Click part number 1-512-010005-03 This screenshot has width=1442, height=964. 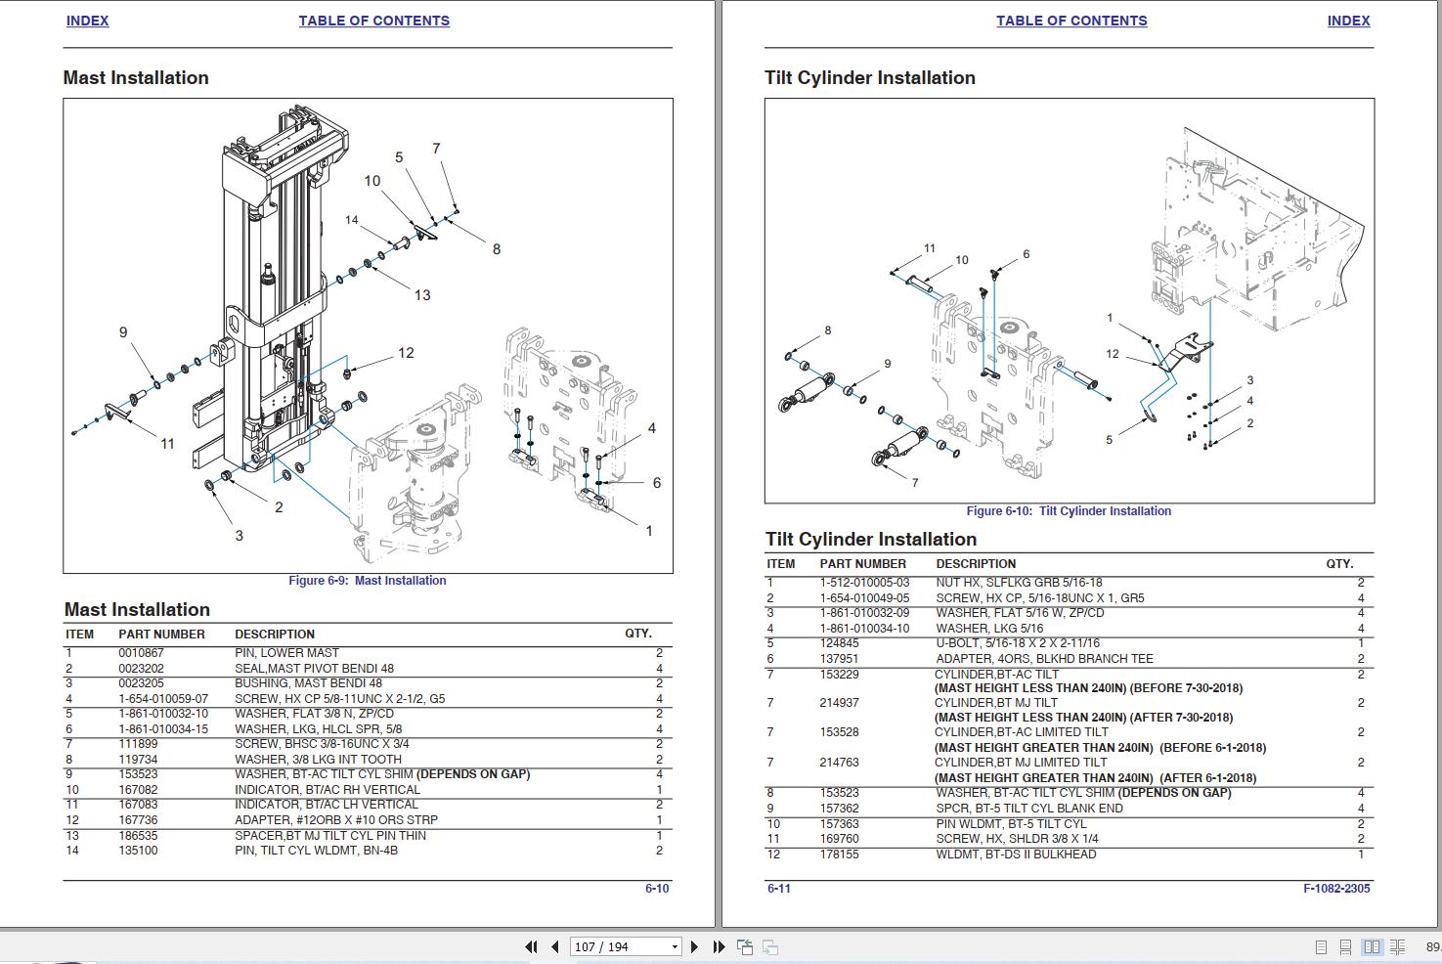tap(864, 583)
